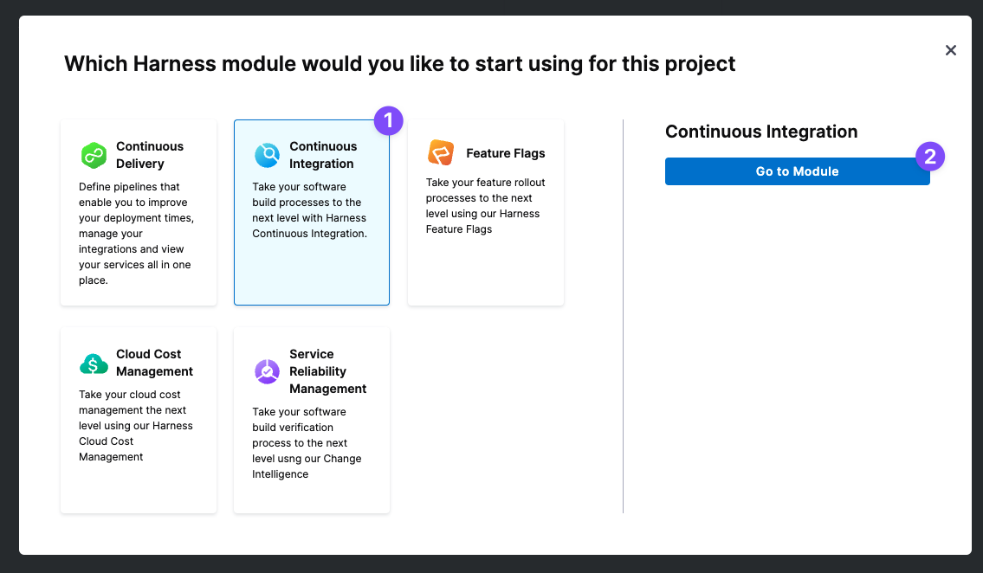Screen dimensions: 983x573
Task: Select the Continuous Delivery card title
Action: 150,155
